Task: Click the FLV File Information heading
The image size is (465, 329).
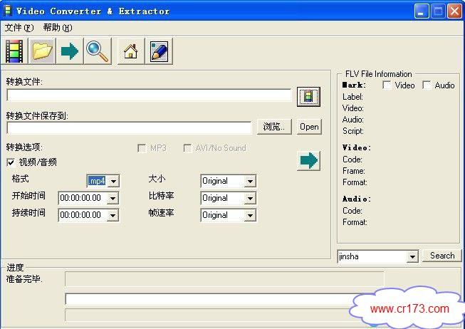Action: pyautogui.click(x=379, y=74)
